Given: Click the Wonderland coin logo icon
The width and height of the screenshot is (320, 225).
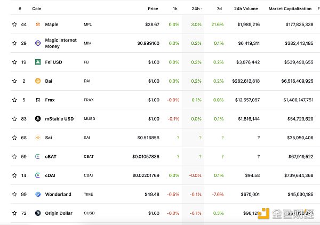Looking at the screenshot, I should point(38,194).
